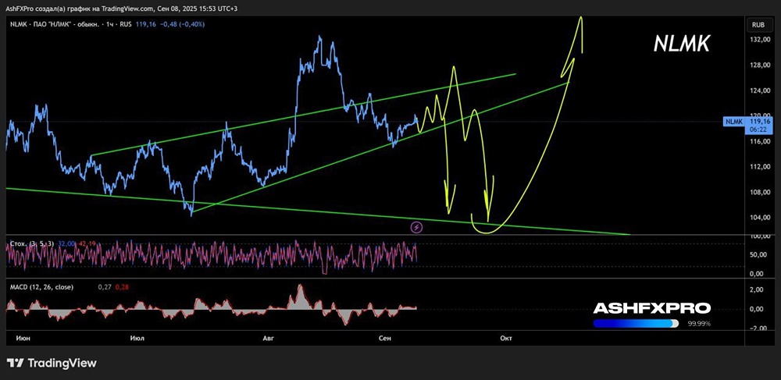Screen dimensions: 781x380
Task: Click the 06:22 bar countdown timer label
Action: [x=759, y=130]
